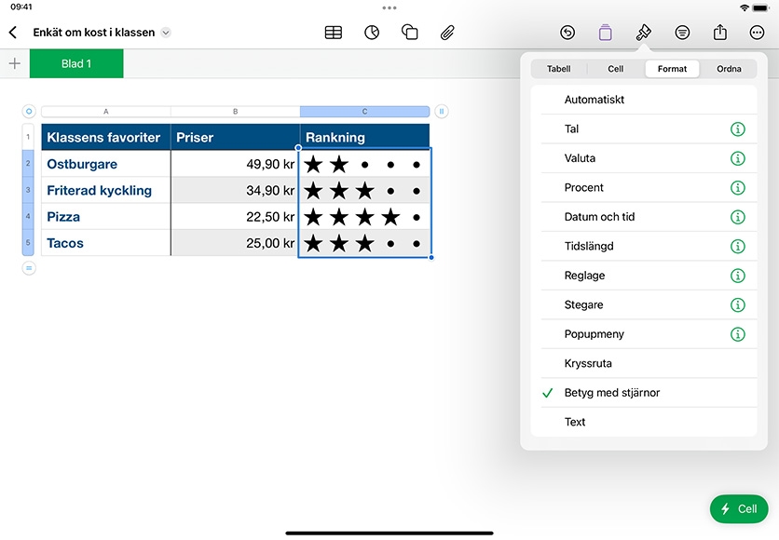Open the More options ellipsis icon
This screenshot has width=779, height=540.
tap(757, 33)
